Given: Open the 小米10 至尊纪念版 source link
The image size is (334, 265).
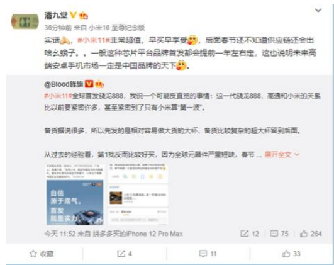Looking at the screenshot, I should coord(117,28).
